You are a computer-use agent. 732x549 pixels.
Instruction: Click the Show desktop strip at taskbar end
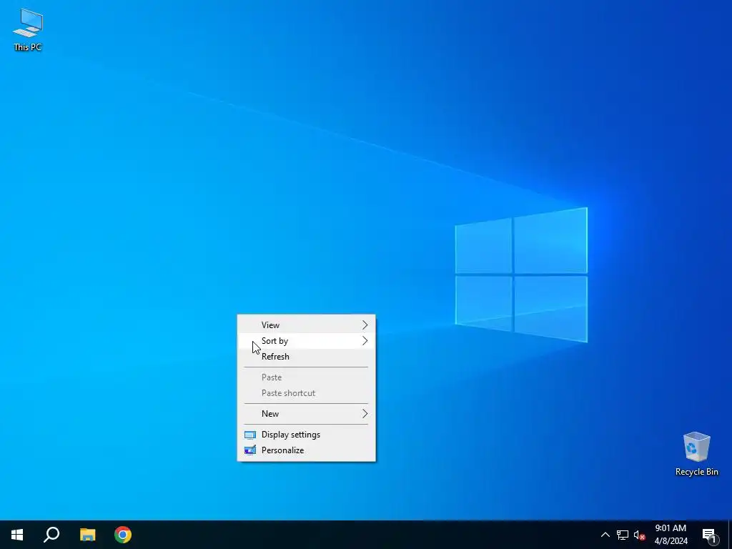pos(730,535)
